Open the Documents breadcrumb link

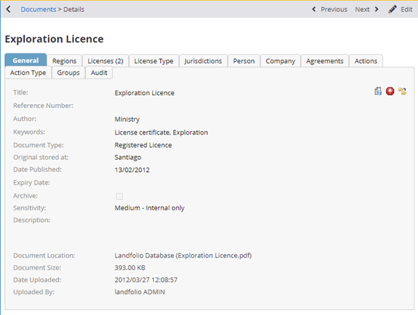(39, 9)
